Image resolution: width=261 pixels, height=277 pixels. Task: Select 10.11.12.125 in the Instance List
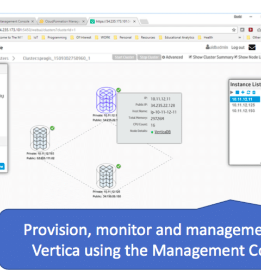[244, 105]
